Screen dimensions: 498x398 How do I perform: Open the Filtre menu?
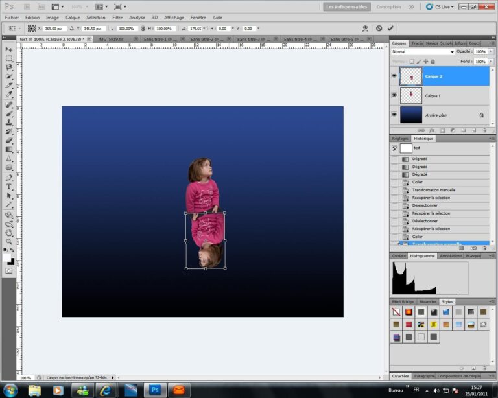click(117, 18)
